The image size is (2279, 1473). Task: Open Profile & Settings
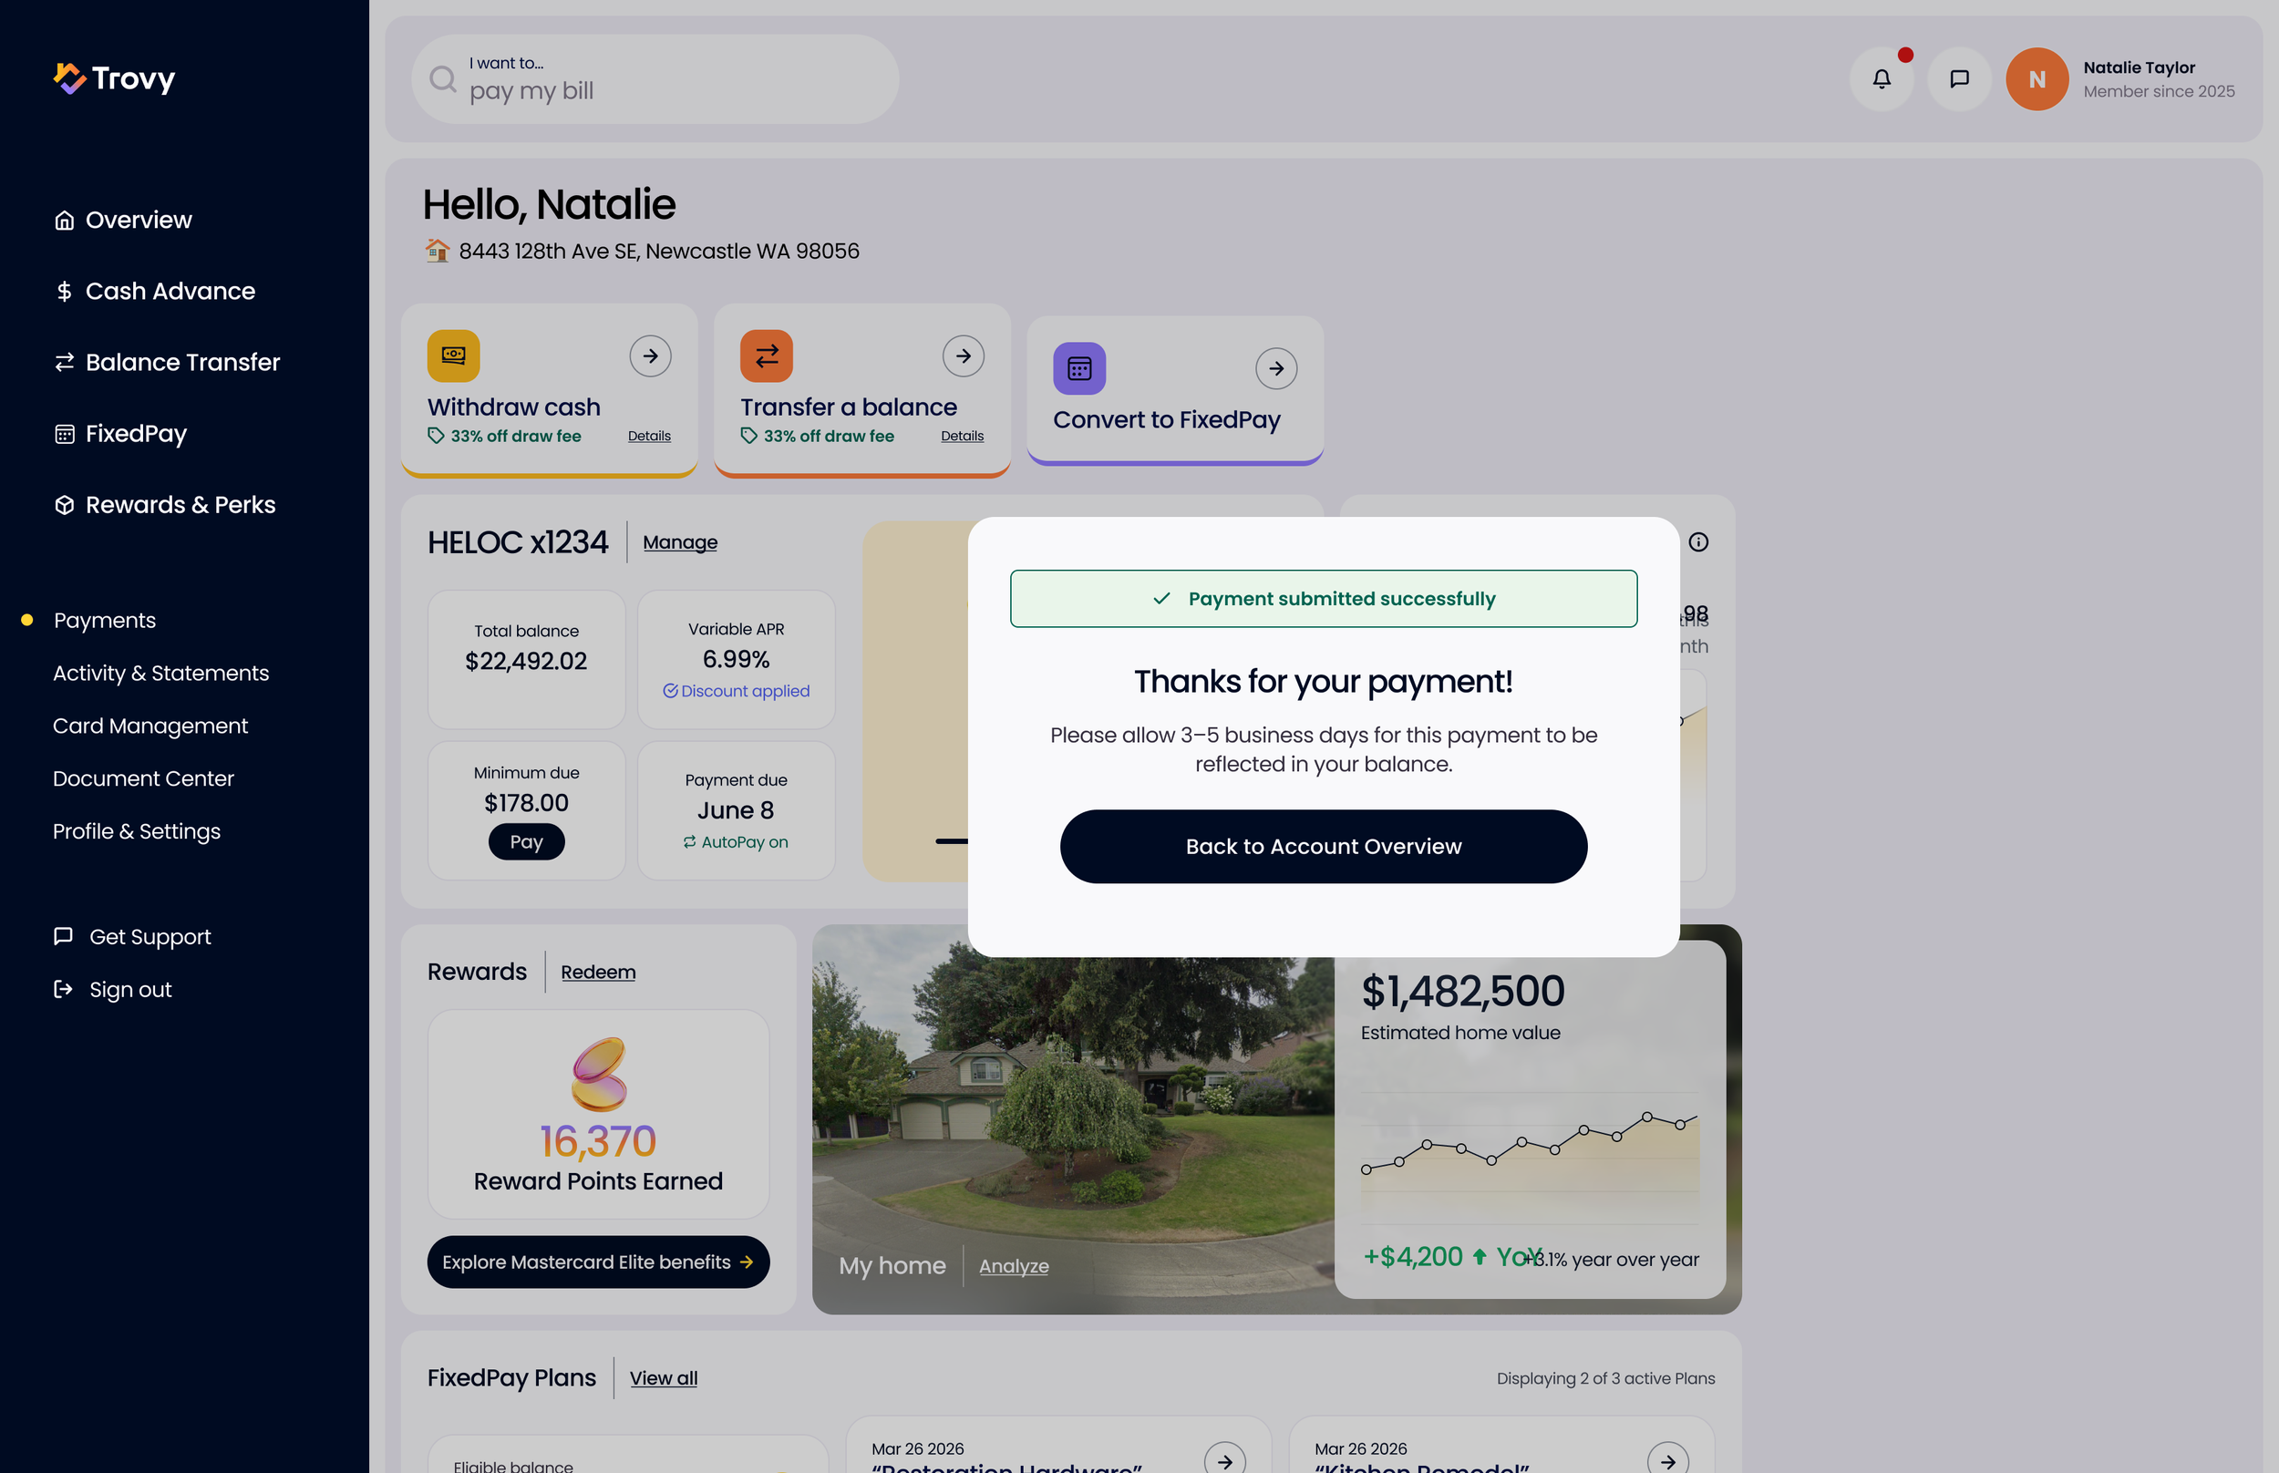137,831
